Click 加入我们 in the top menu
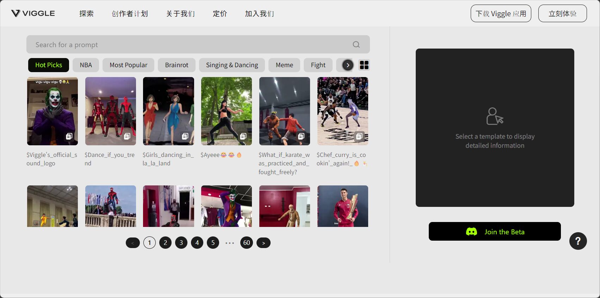The width and height of the screenshot is (600, 298). [x=259, y=14]
